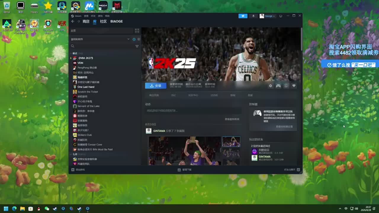
Task: Collapse the recent games section
Action: click(70, 54)
